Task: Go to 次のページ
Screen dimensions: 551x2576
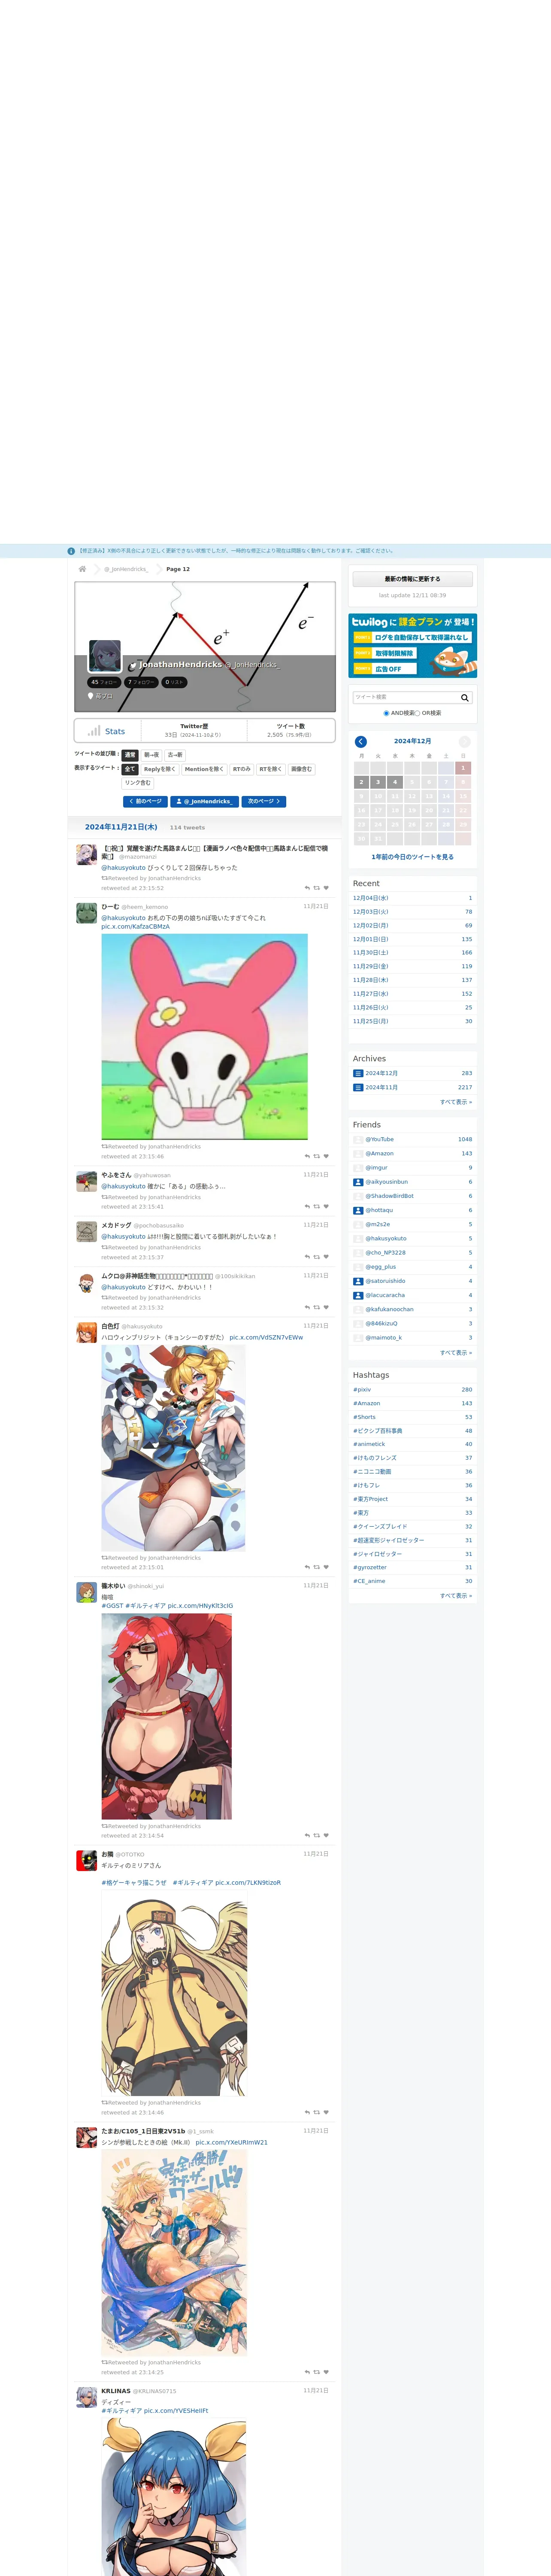Action: 264,801
